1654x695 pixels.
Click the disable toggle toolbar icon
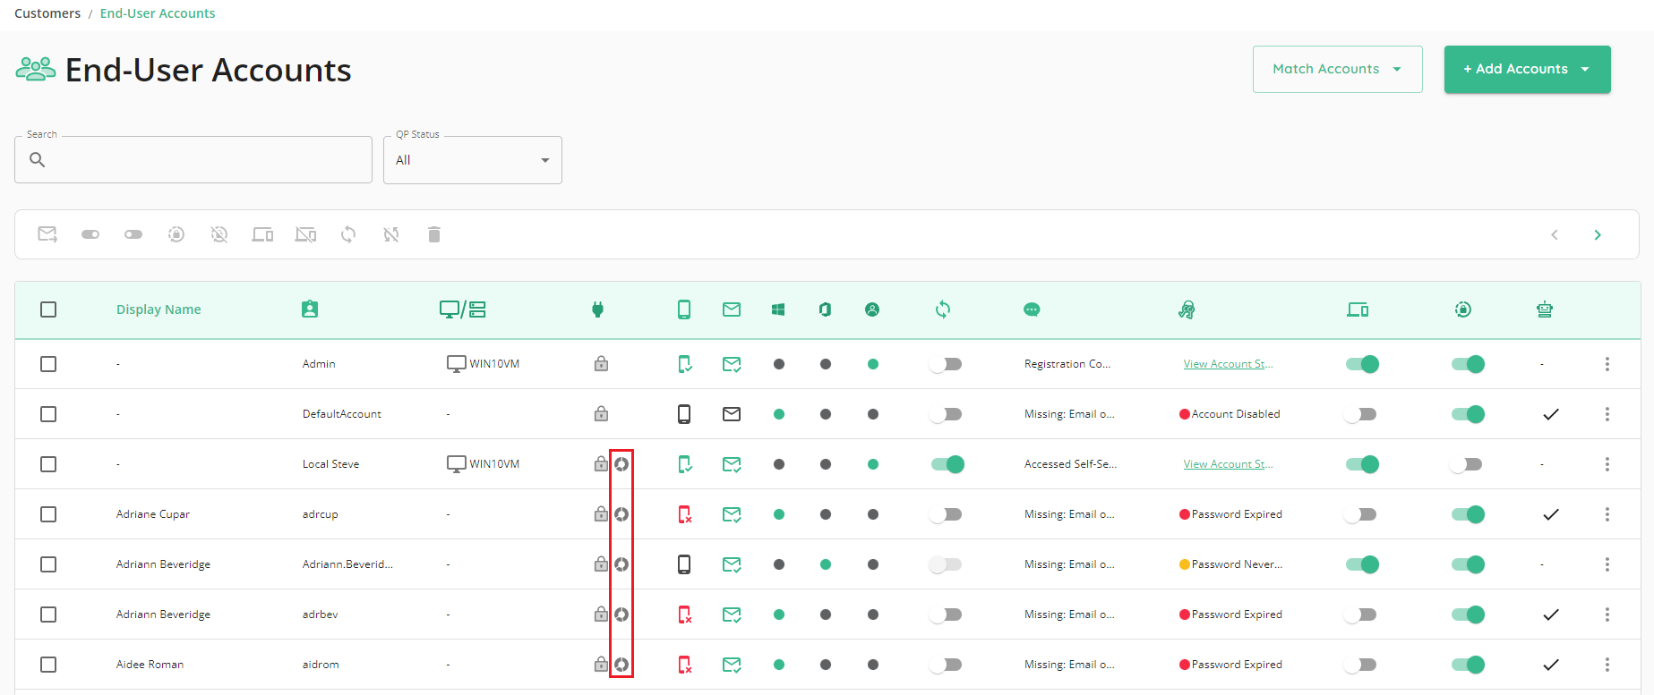133,234
